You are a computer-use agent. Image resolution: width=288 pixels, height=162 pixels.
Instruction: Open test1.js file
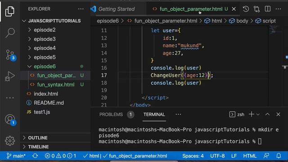42,112
